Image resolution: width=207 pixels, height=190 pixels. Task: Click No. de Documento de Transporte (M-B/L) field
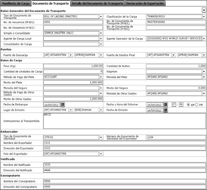(x=176, y=22)
